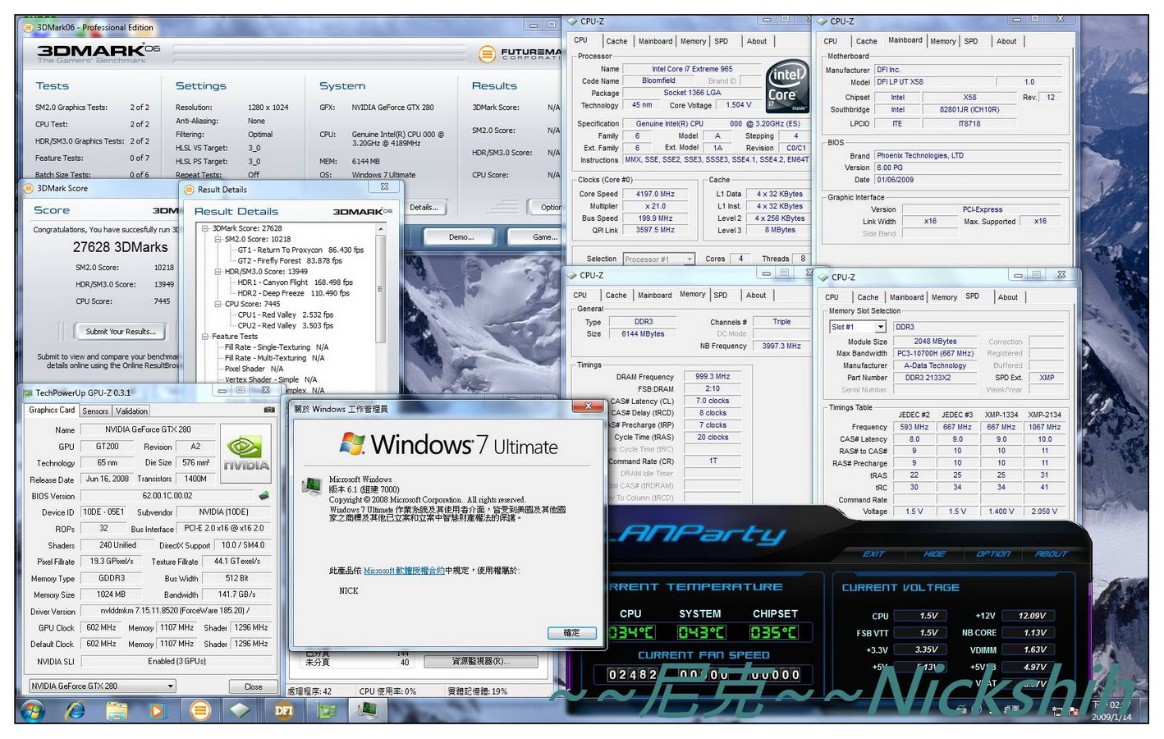Select the GT2 - Firefly Forest row
This screenshot has height=739, width=1164.
[x=290, y=260]
